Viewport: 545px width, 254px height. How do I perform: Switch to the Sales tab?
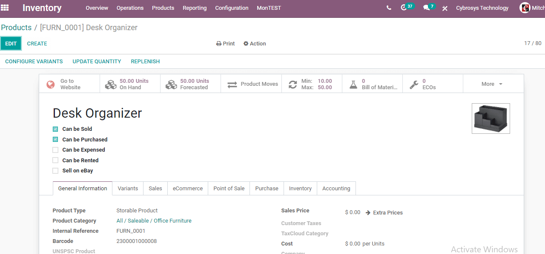pos(155,189)
